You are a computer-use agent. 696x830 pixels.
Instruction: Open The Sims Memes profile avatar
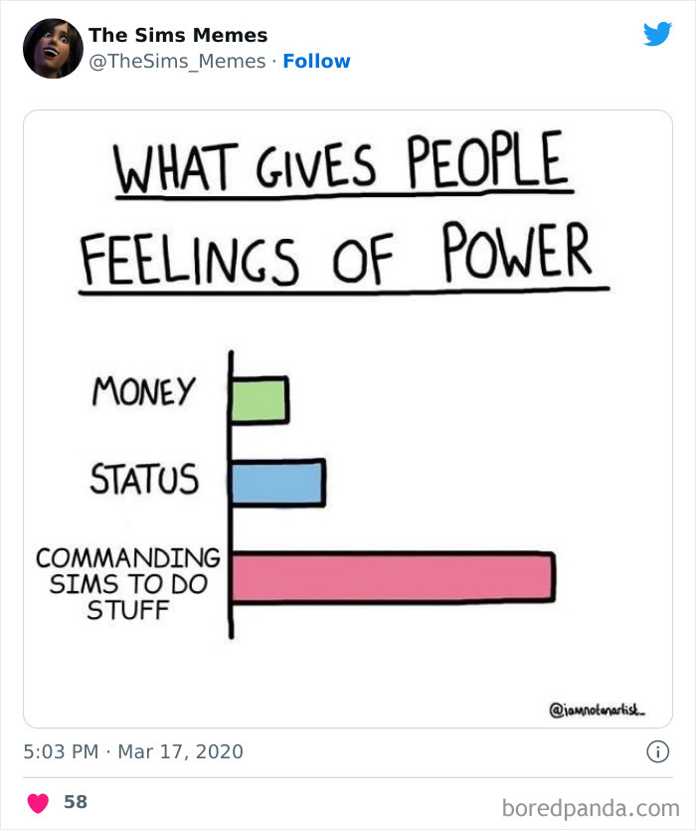[51, 47]
